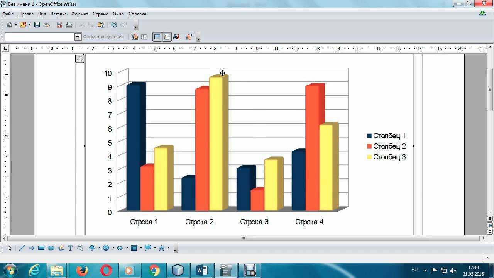Select the callout shapes bubble tool

147,248
